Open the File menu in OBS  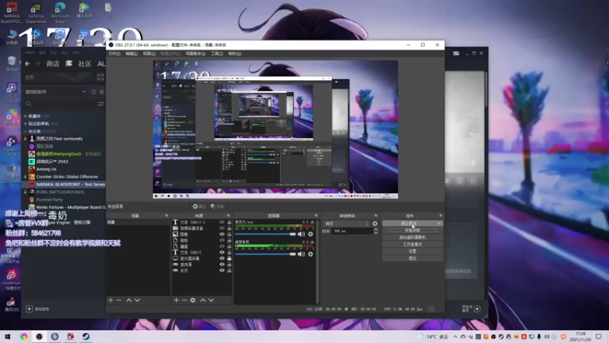pos(113,53)
